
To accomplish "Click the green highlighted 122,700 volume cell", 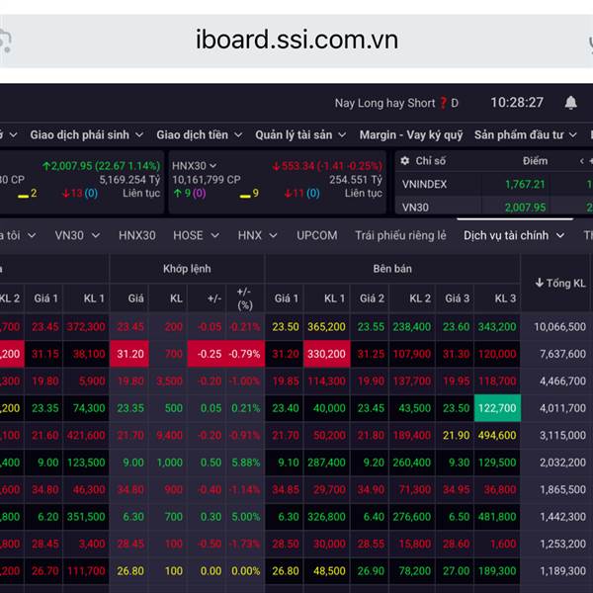I will pyautogui.click(x=495, y=407).
